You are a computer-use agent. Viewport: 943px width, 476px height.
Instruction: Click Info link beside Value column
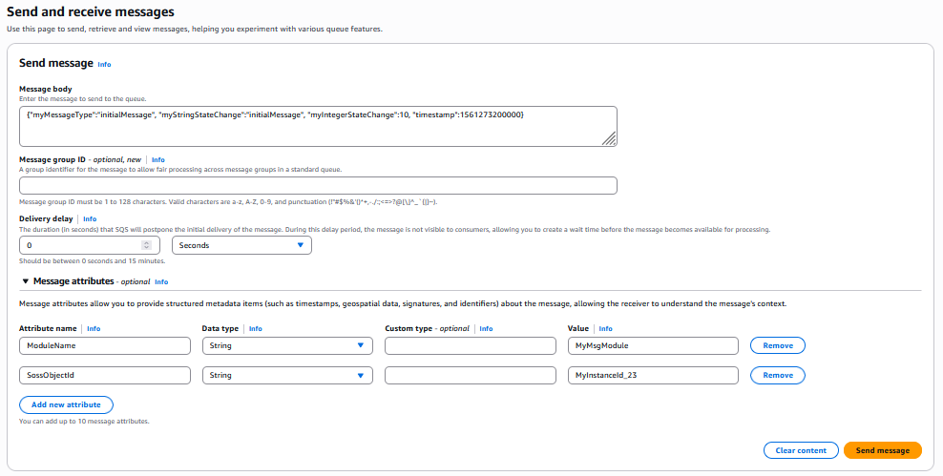(605, 328)
